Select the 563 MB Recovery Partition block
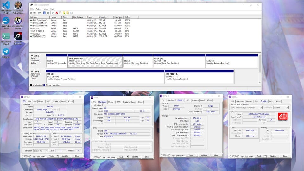Image resolution: width=304 pixels, height=171 pixels. click(x=138, y=61)
